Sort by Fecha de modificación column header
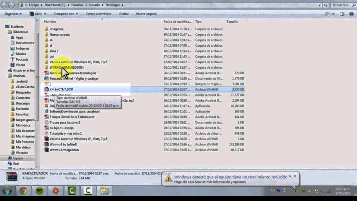357x201 pixels. (178, 21)
